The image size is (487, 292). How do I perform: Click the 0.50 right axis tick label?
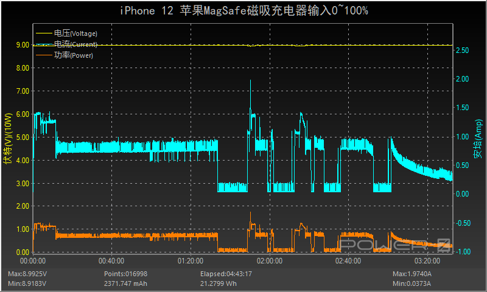(463, 165)
